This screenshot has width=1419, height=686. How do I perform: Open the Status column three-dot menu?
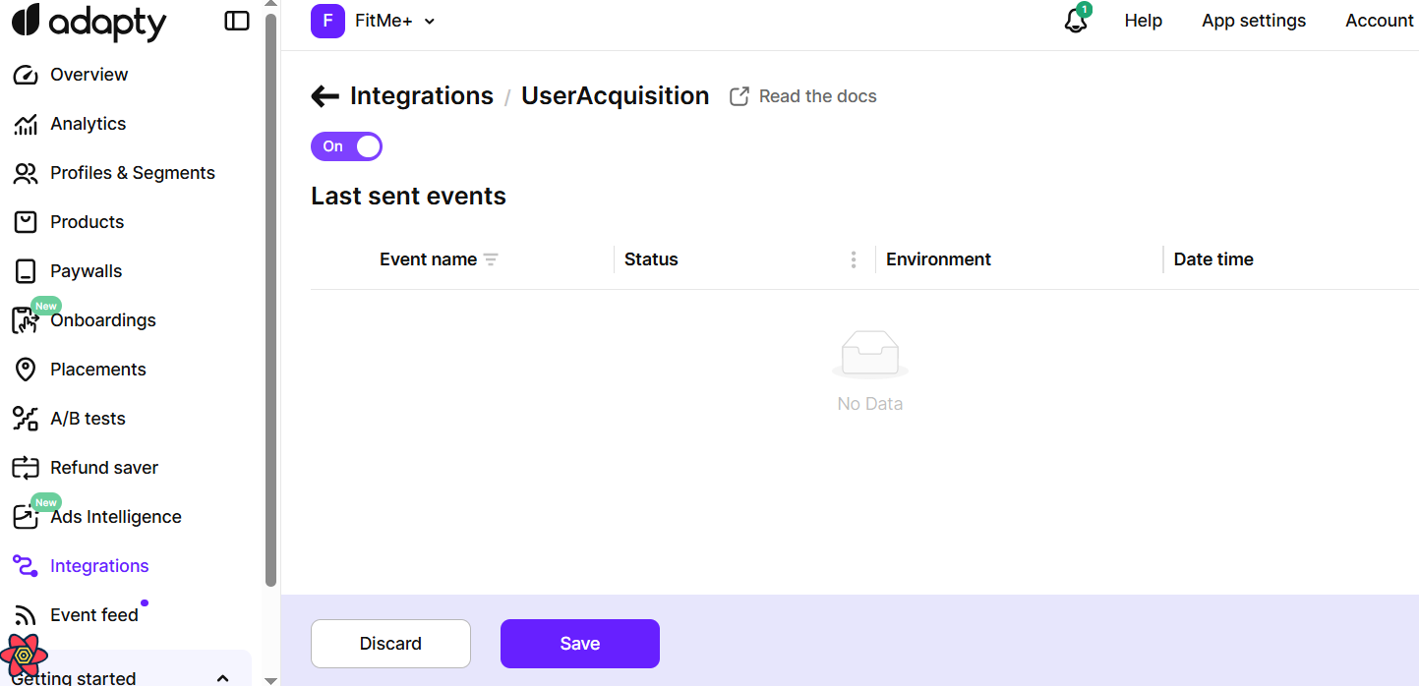click(x=854, y=259)
